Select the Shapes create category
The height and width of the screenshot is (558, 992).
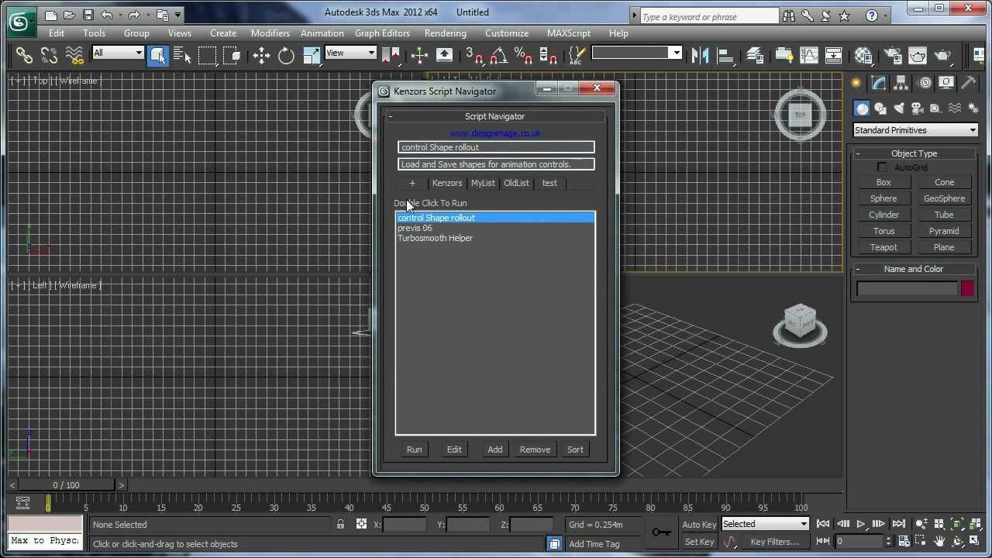coord(880,108)
